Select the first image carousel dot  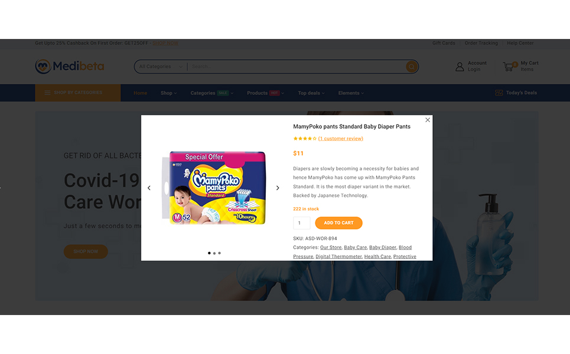point(209,253)
